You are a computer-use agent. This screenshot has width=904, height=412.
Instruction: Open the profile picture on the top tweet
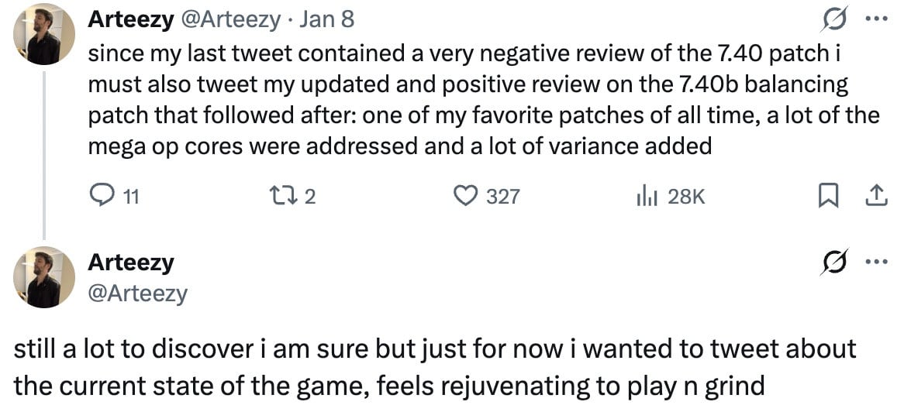[x=44, y=34]
